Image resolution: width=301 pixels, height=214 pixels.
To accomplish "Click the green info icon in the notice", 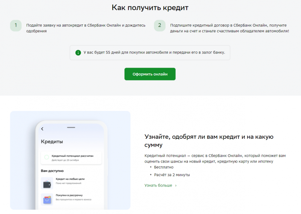I will (78, 53).
